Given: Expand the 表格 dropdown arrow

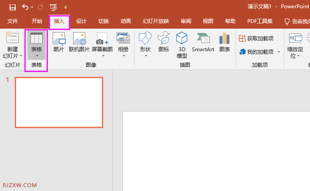Looking at the screenshot, I should pos(37,56).
